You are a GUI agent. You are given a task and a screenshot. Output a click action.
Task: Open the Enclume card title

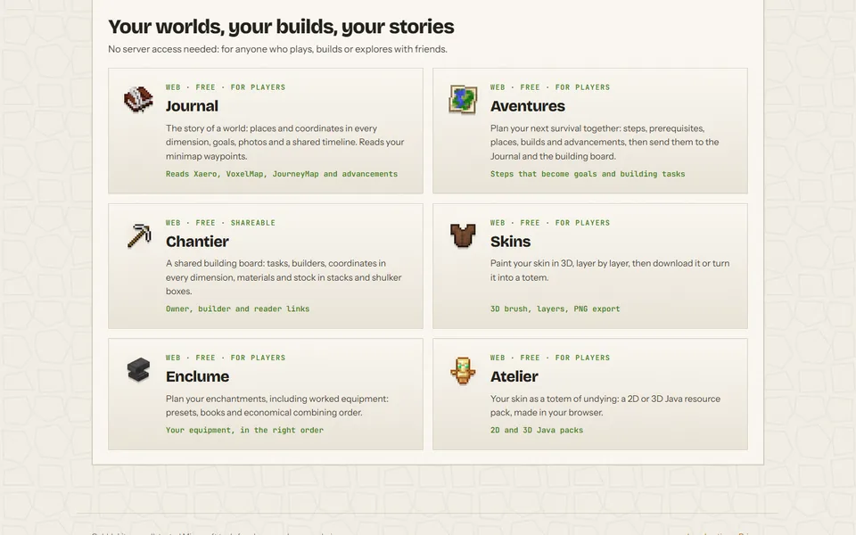(197, 376)
